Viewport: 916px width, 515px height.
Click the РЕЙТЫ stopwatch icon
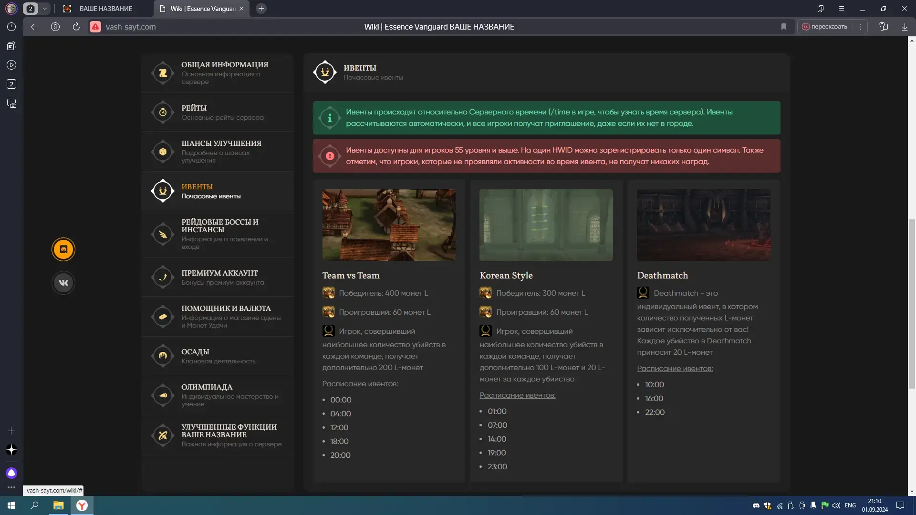(x=163, y=113)
